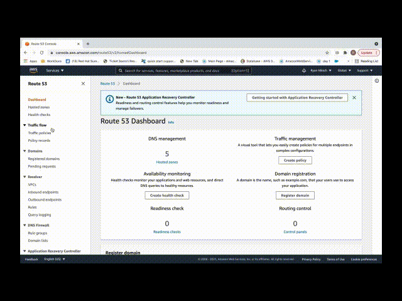Open Query logging in sidebar

coord(40,214)
